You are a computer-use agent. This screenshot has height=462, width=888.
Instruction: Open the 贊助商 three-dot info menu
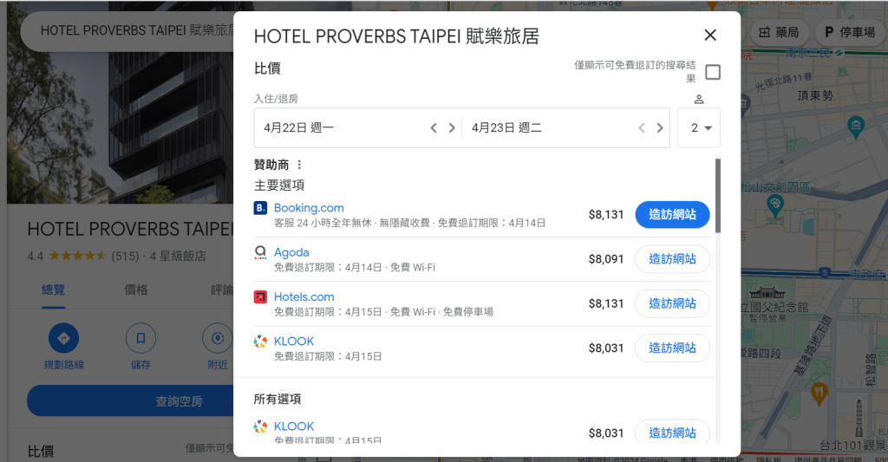click(x=300, y=165)
